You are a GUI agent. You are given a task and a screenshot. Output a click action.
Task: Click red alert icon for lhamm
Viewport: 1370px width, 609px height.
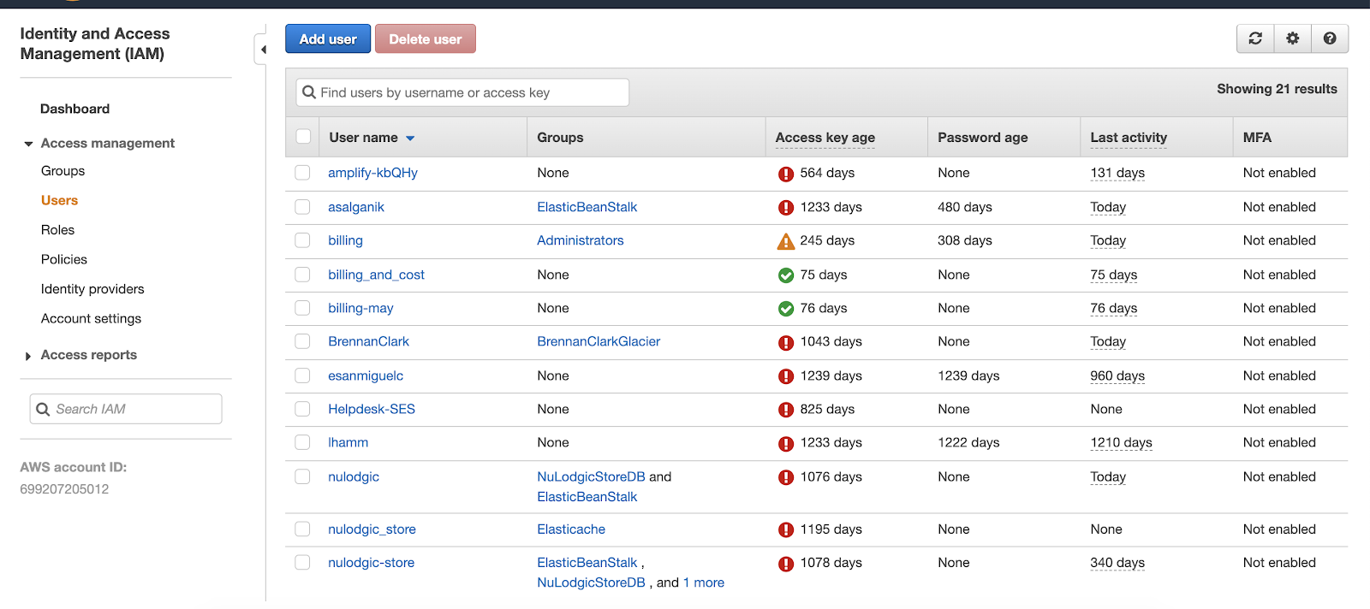(786, 443)
